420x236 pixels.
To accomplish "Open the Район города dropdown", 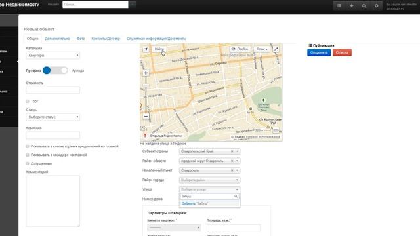I will pos(210,180).
